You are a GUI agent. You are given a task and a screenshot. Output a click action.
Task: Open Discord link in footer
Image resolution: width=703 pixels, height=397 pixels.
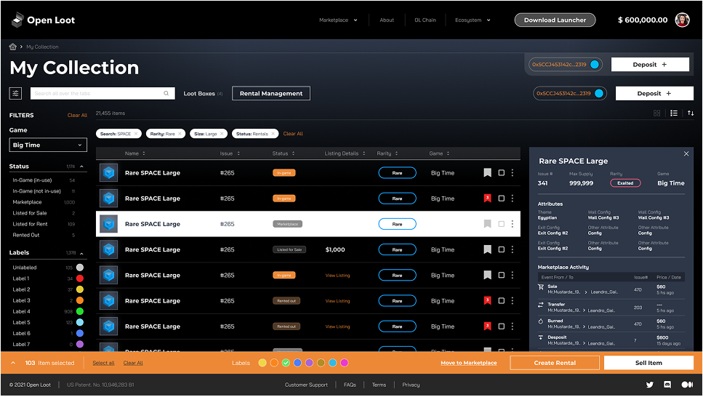click(667, 385)
